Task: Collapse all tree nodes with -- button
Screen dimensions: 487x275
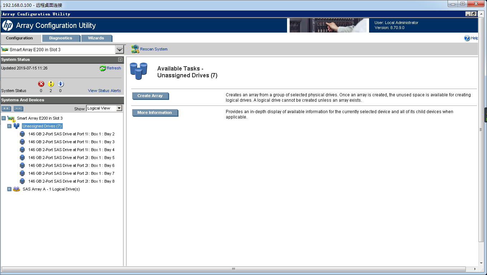Action: [x=18, y=108]
